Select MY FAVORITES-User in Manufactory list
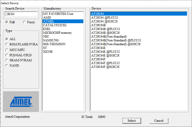This screenshot has width=192, height=127. click(63, 14)
